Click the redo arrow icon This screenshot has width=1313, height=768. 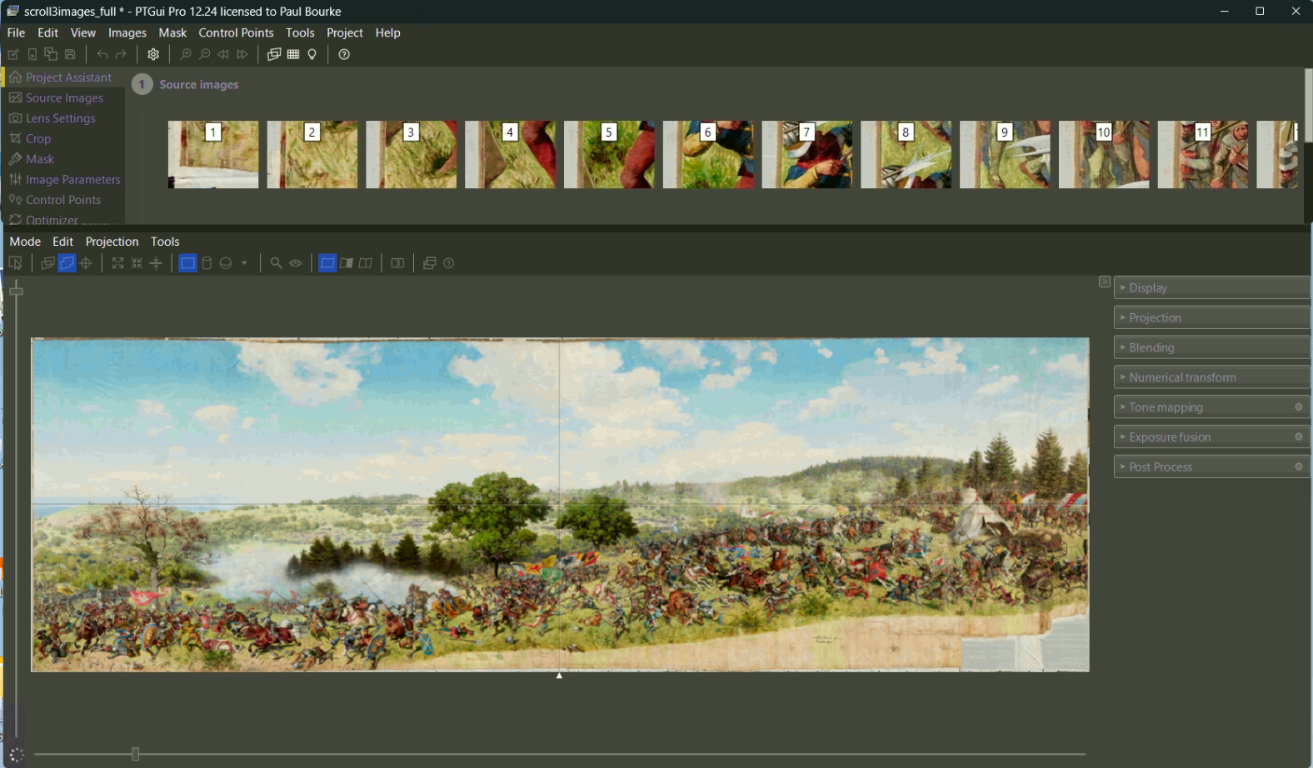coord(122,54)
